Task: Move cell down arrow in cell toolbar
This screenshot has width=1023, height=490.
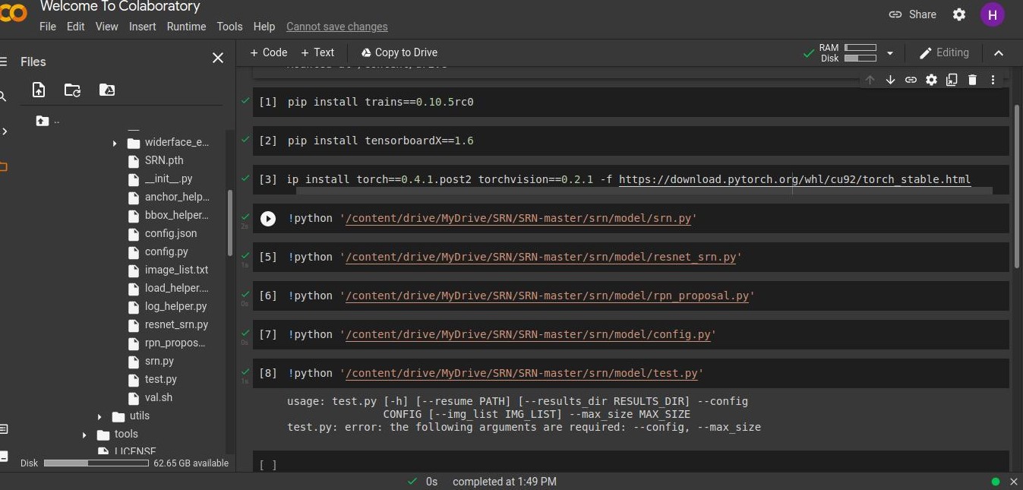Action: tap(890, 80)
